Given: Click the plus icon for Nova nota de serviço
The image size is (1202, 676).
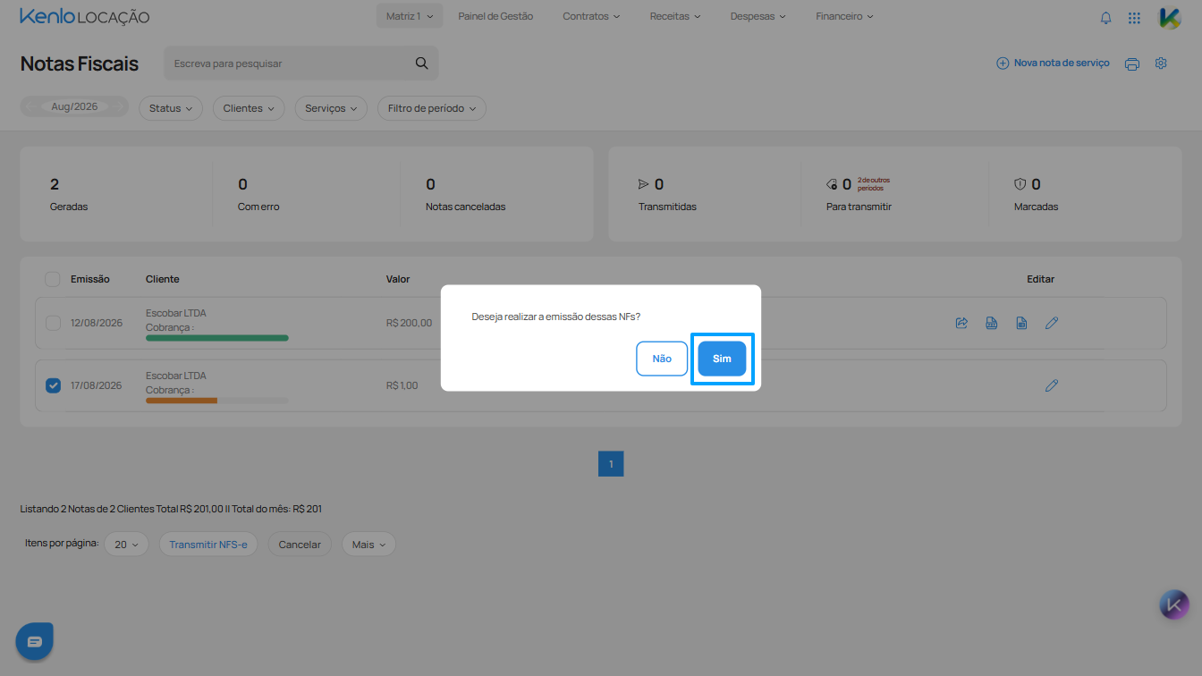Looking at the screenshot, I should click(x=1003, y=63).
